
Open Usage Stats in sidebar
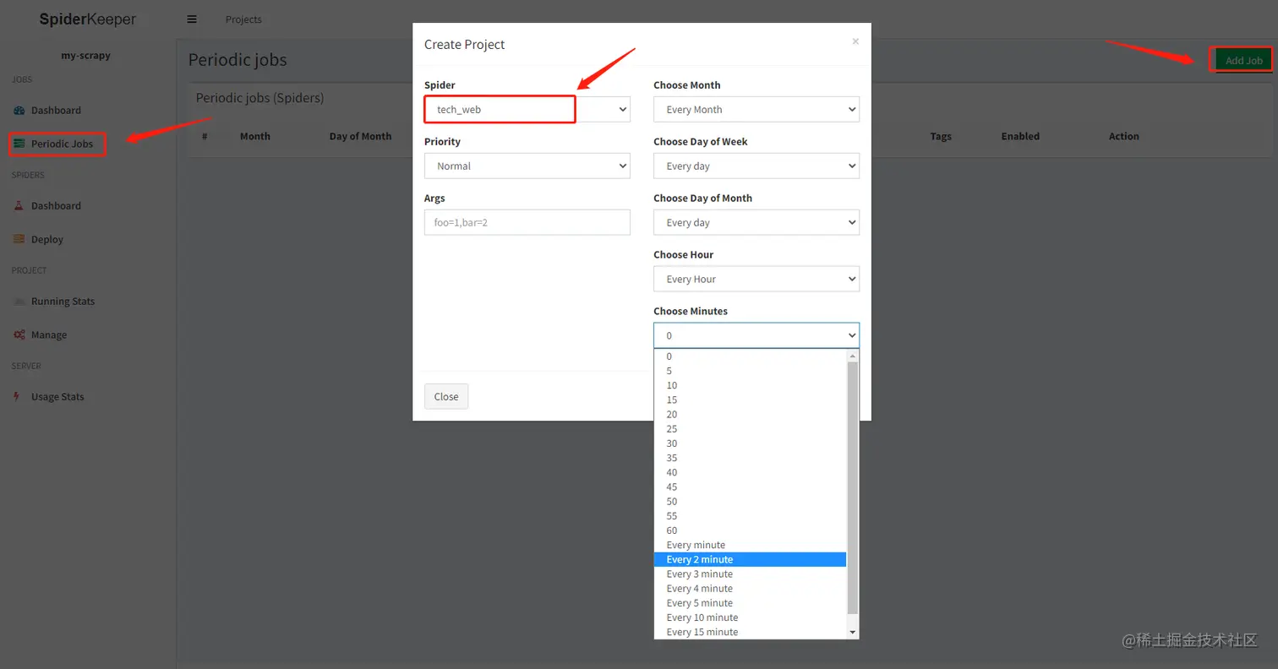tap(57, 397)
